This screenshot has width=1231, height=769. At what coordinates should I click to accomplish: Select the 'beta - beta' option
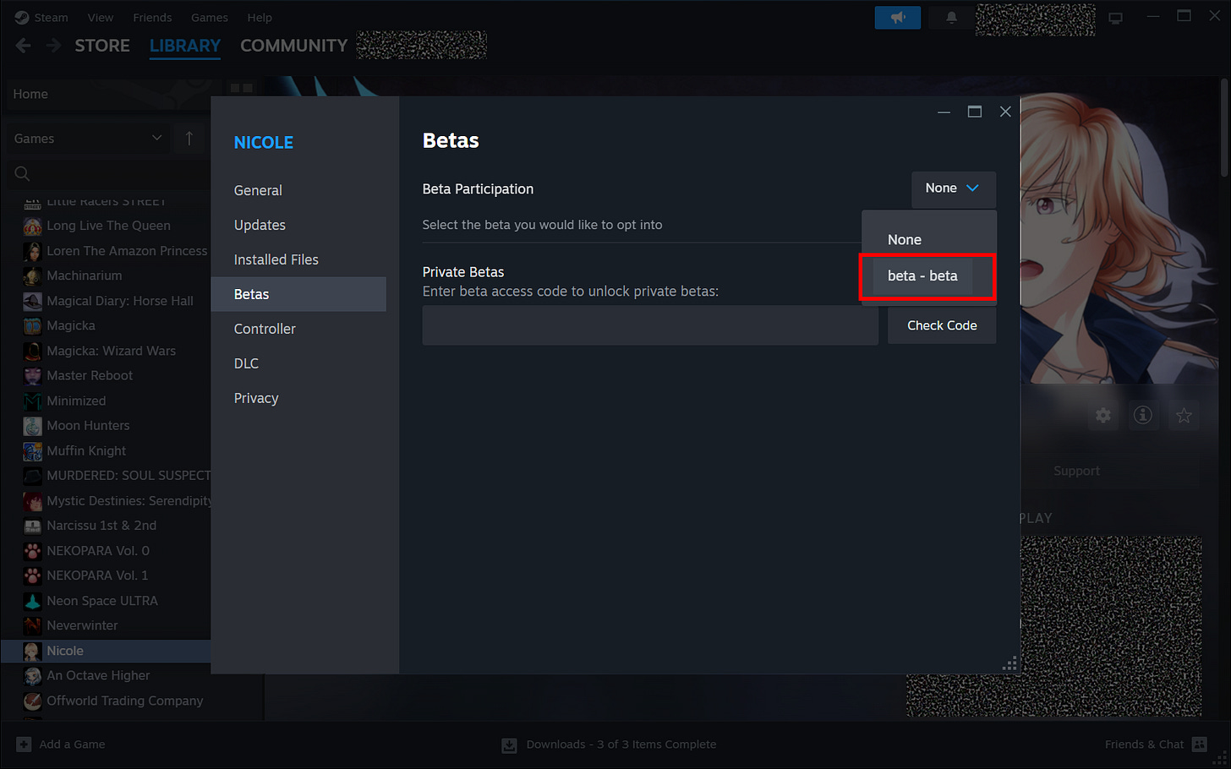coord(922,276)
